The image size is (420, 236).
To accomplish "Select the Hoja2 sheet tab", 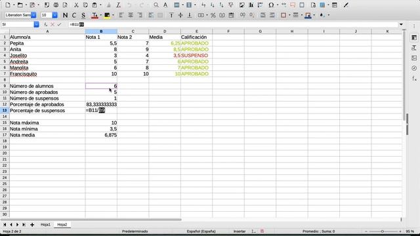I will click(62, 224).
